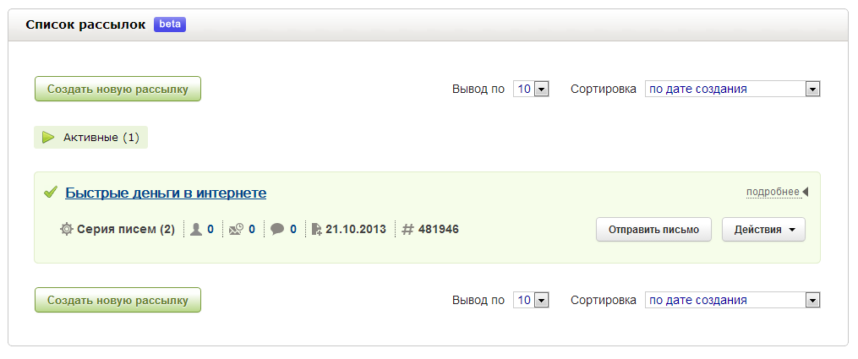Click the creation date document icon
The height and width of the screenshot is (359, 858).
[316, 229]
